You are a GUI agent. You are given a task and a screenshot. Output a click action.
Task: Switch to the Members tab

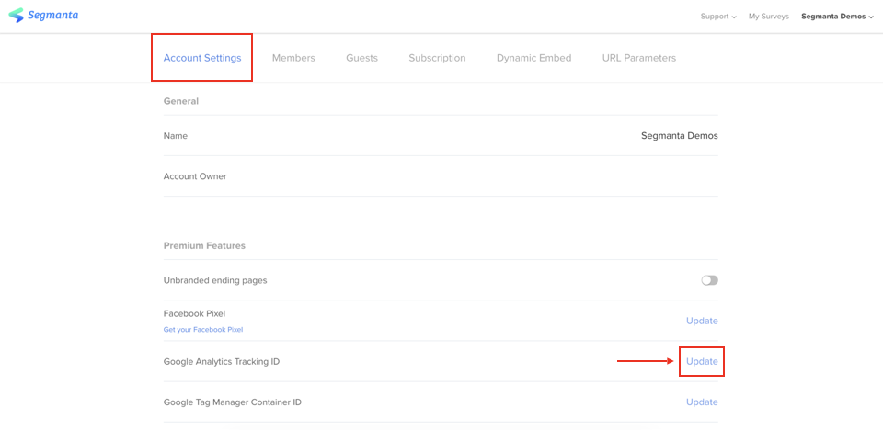pyautogui.click(x=293, y=57)
